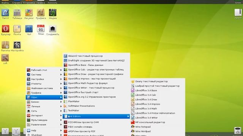
Task: Open the Медиа clapperboard icon
Action: (x=53, y=13)
